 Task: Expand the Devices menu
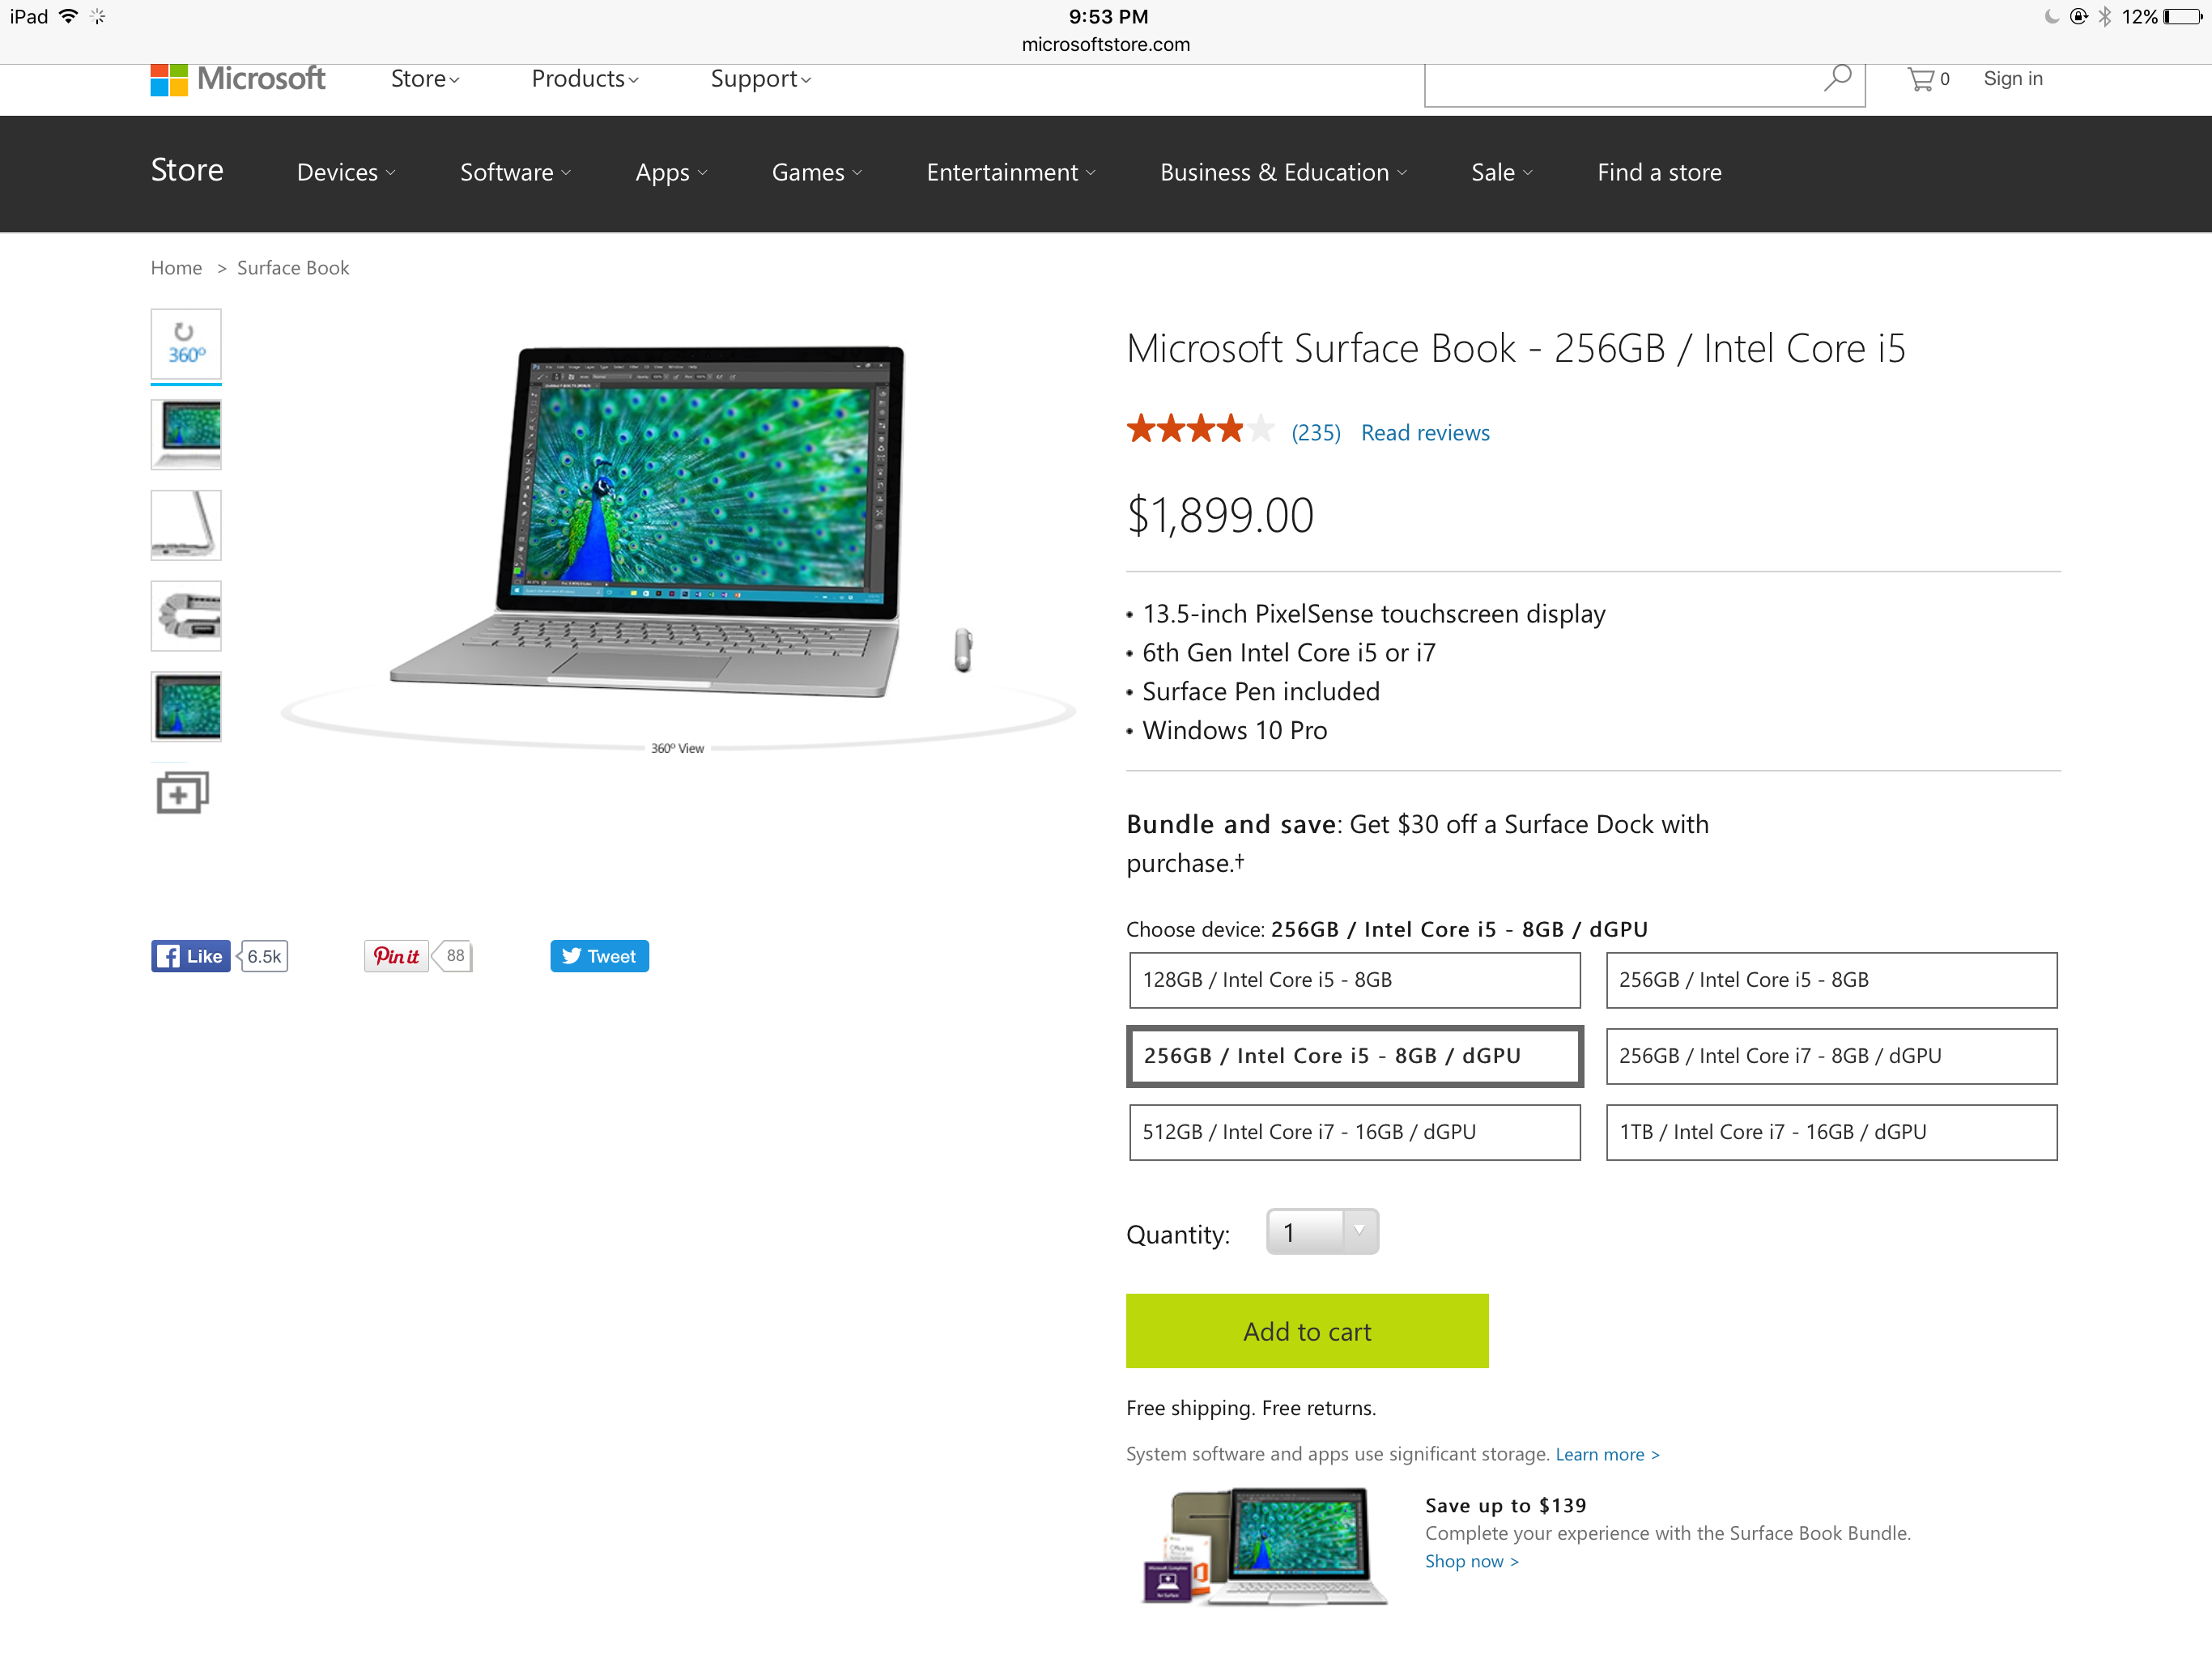click(346, 173)
